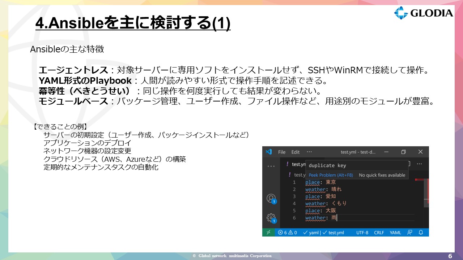Click the No quick fixes available text
This screenshot has height=260, width=463.
tap(382, 175)
